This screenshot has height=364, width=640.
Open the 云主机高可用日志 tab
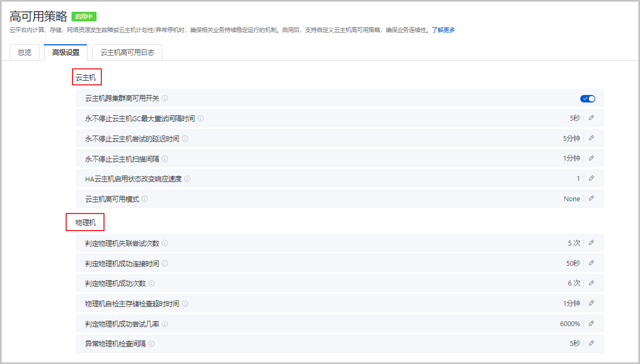(127, 52)
